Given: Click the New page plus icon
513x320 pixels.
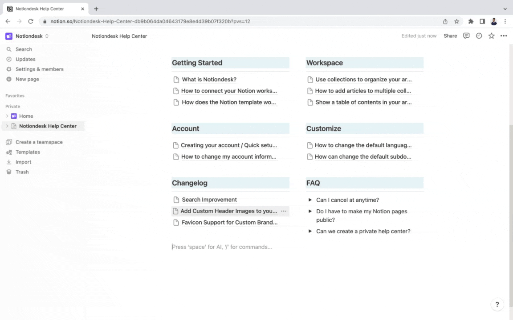Looking at the screenshot, I should click(9, 79).
